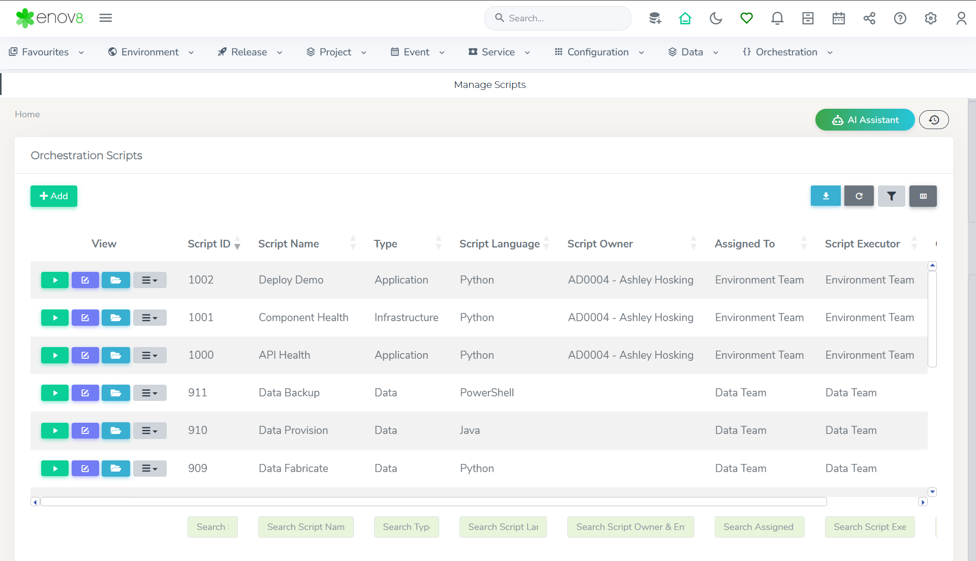The height and width of the screenshot is (561, 976).
Task: Click the column visibility icon
Action: pyautogui.click(x=923, y=196)
